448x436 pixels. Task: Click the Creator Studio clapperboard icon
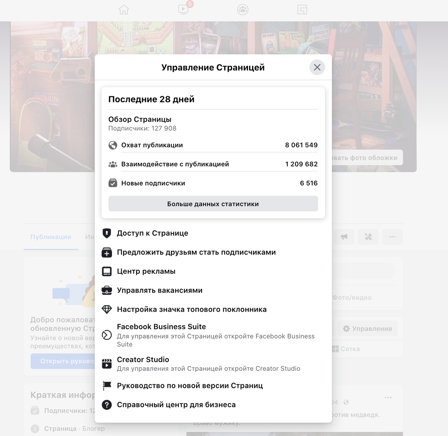click(107, 364)
